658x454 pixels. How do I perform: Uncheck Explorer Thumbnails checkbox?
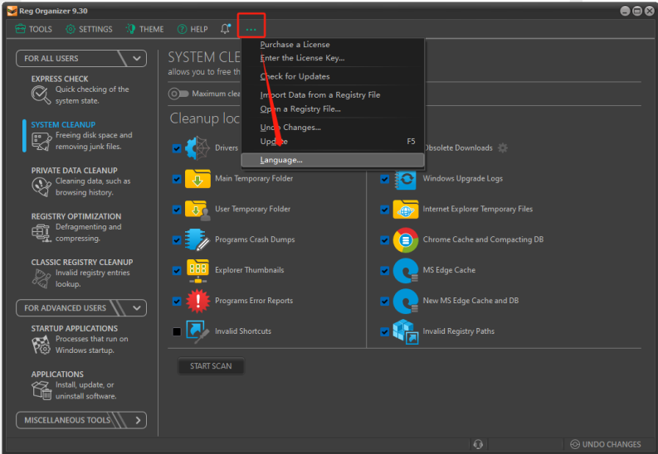177,271
